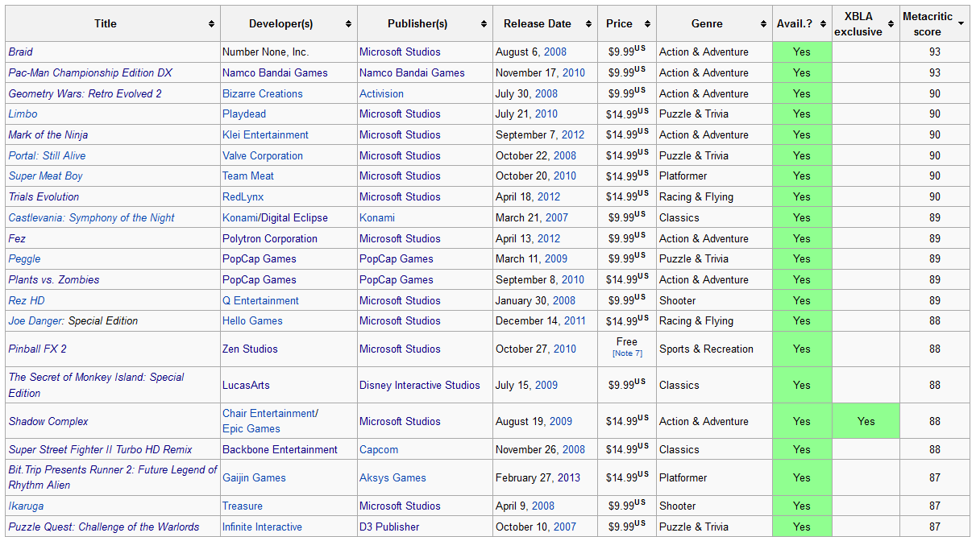Go to Super Meat Boy page
Viewport: 976px width, 537px height.
pyautogui.click(x=45, y=176)
